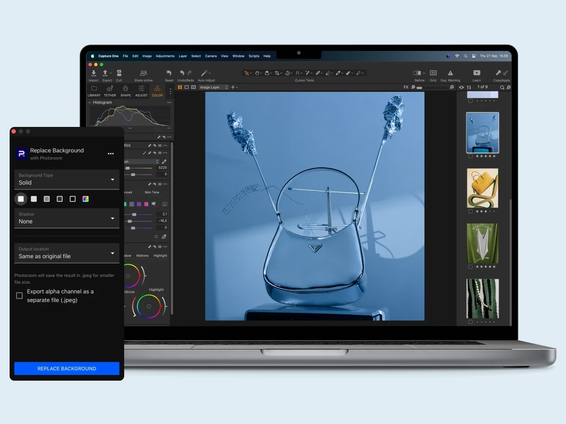The image size is (566, 424).
Task: Switch viewer to multi-view grid icon
Action: pos(180,87)
